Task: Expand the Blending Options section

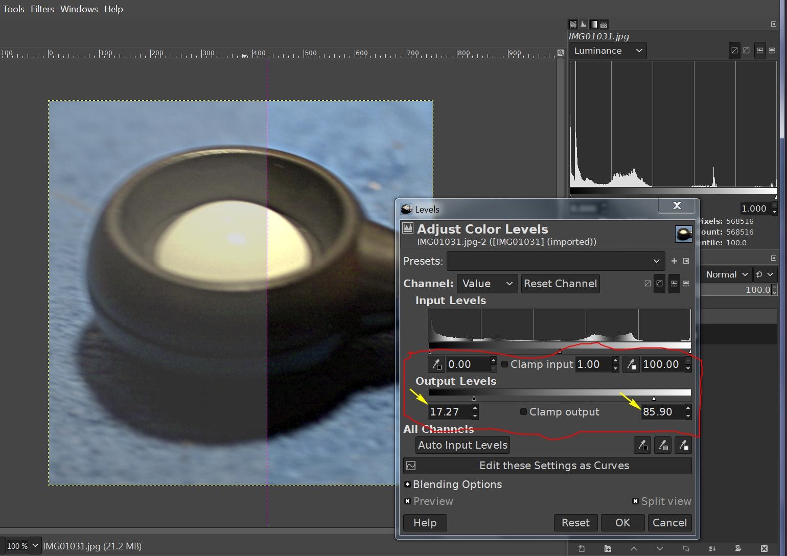Action: 407,484
